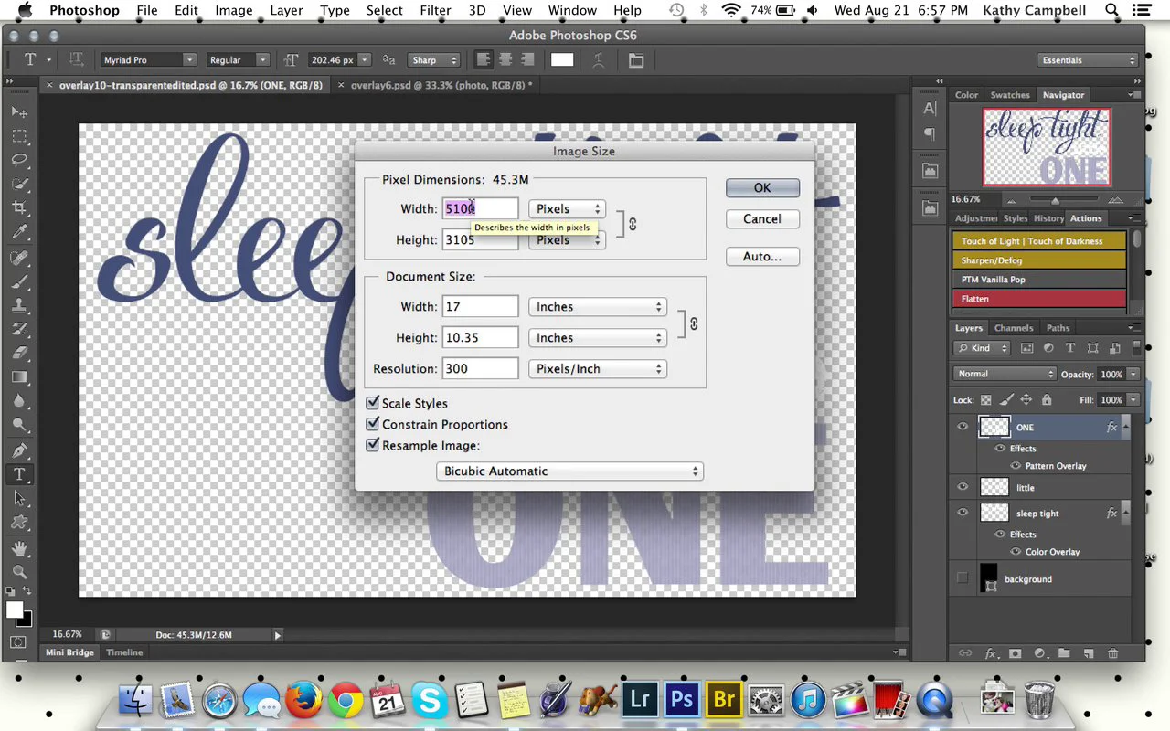This screenshot has width=1170, height=731.
Task: Switch to the Channels tab
Action: [x=1013, y=328]
